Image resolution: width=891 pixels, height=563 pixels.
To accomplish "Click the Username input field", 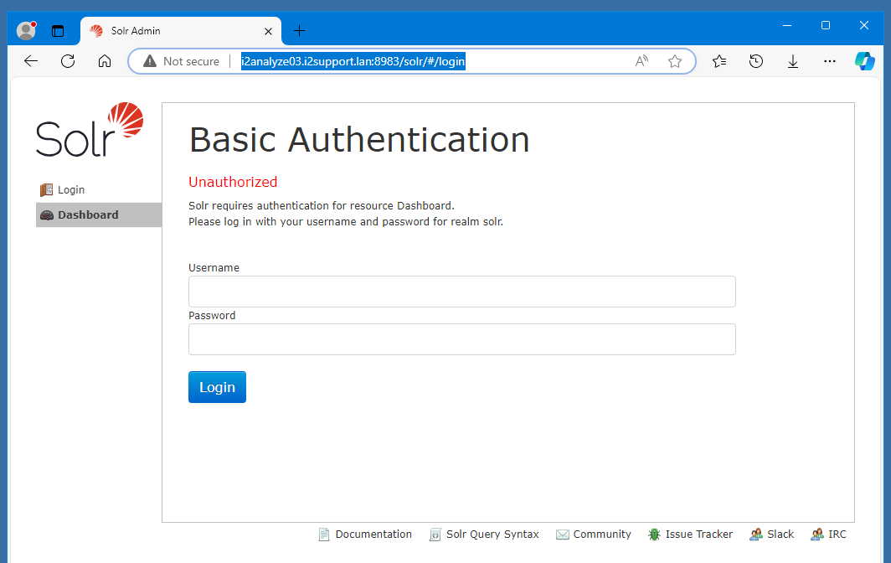I will (461, 292).
